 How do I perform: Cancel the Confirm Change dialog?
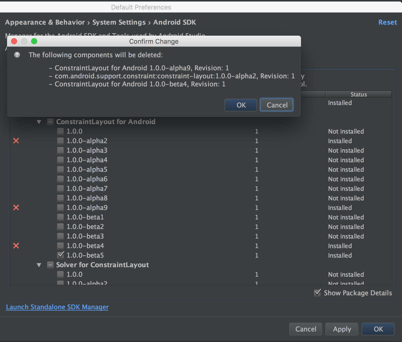(x=277, y=105)
